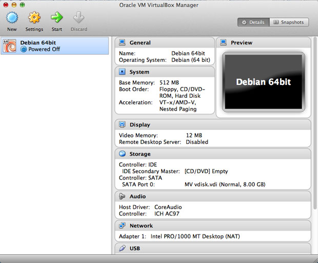Click the window resize grip corner
318x263 pixels.
pyautogui.click(x=315, y=260)
